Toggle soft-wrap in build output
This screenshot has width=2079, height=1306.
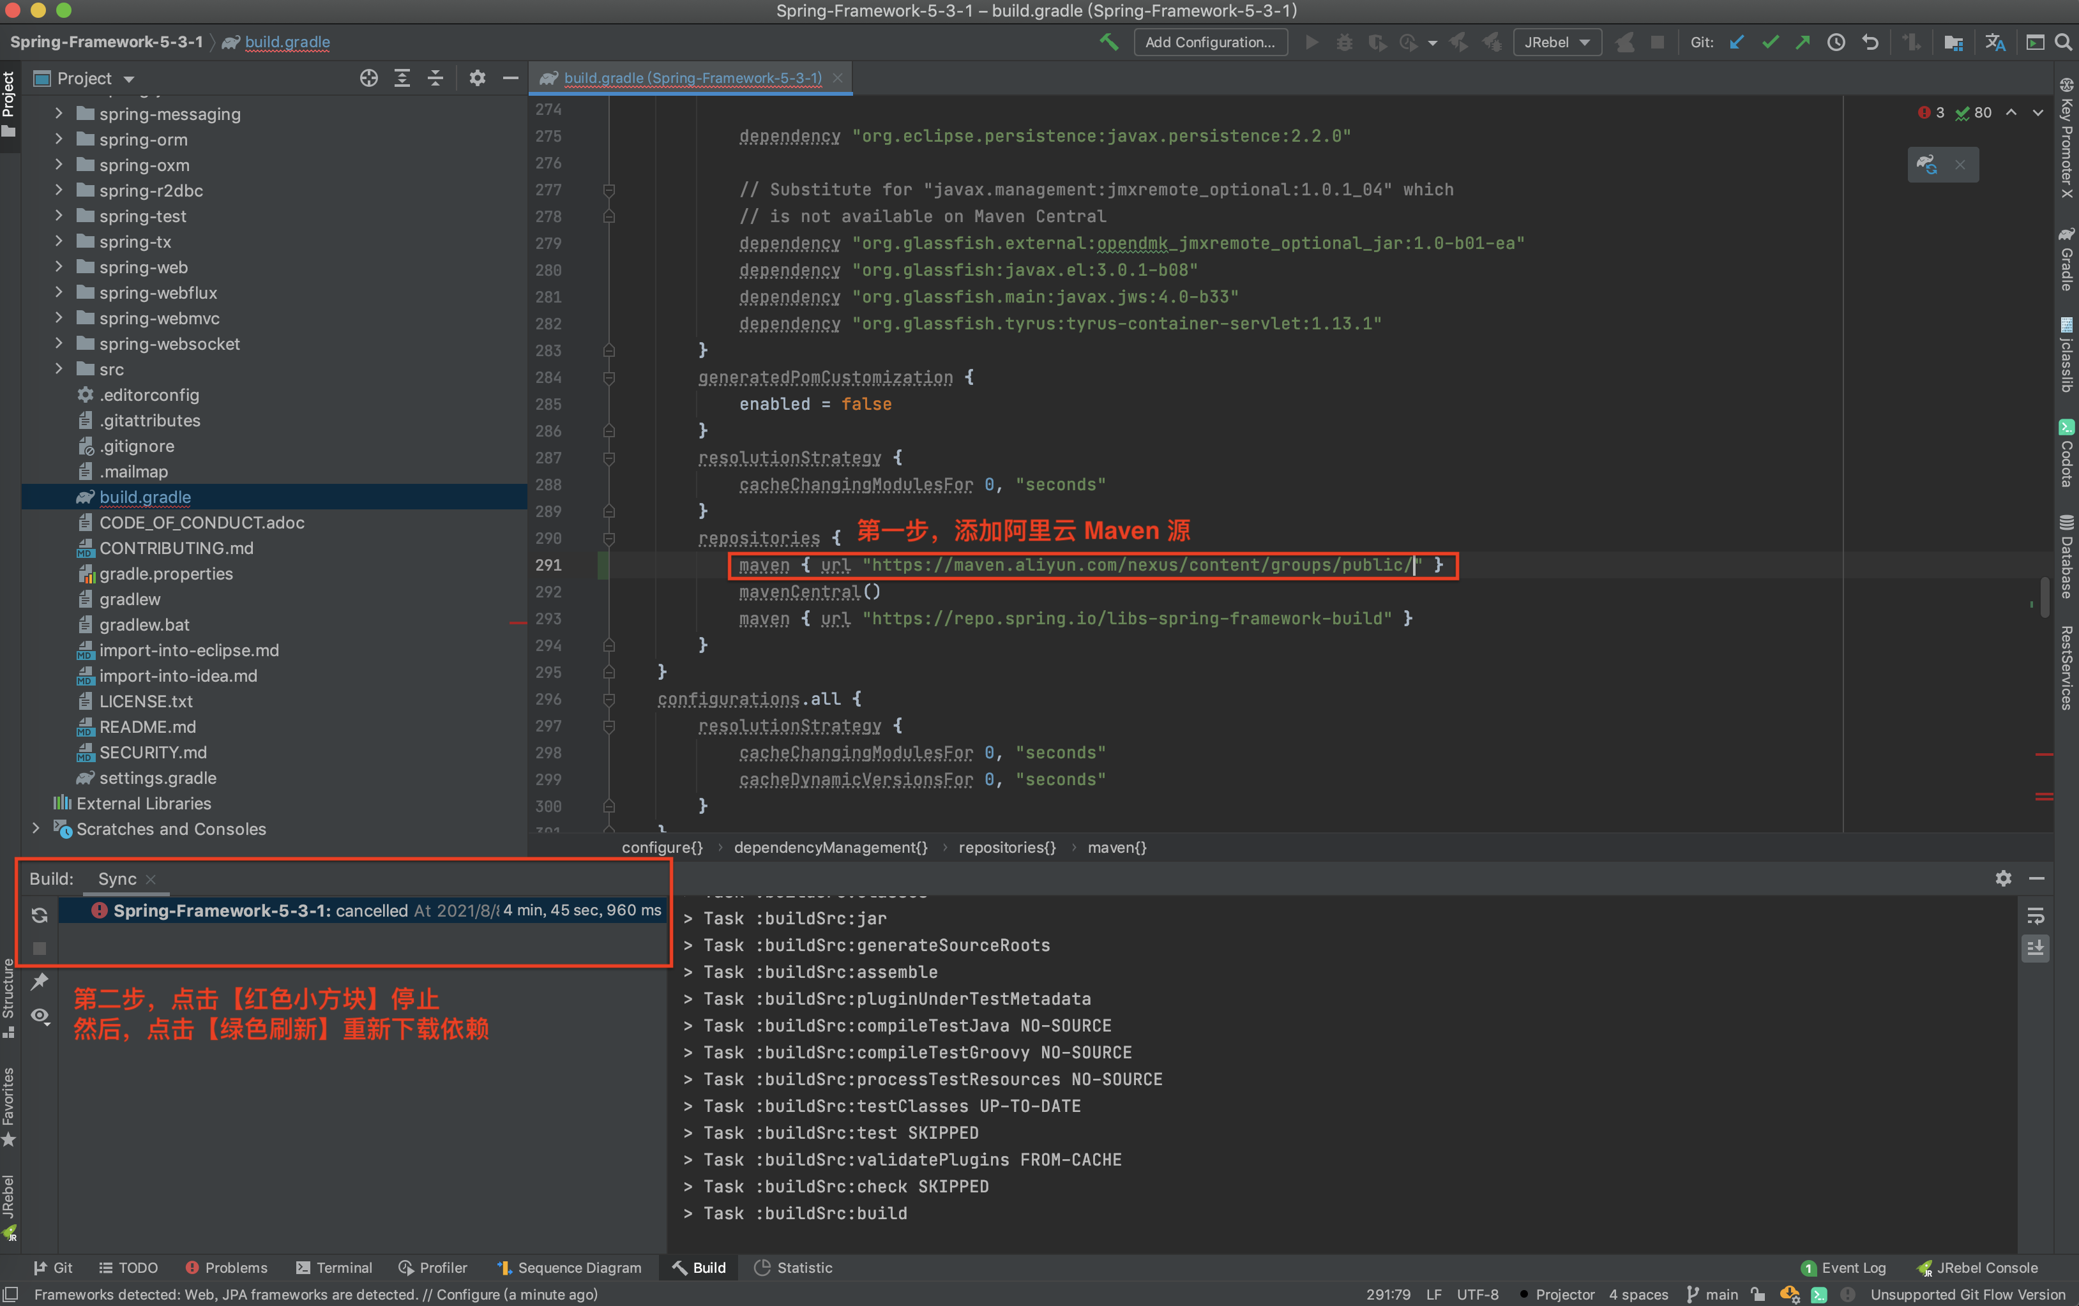tap(2036, 916)
